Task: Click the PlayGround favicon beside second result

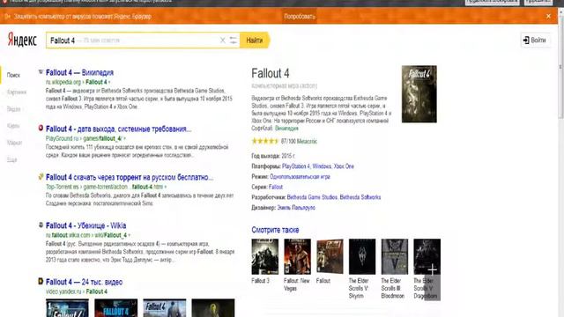Action: 41,128
